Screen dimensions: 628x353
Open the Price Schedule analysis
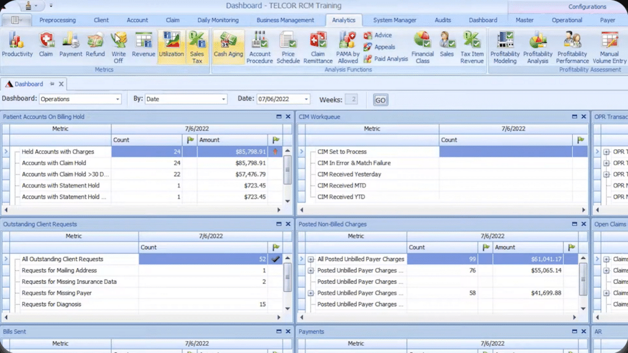pyautogui.click(x=288, y=47)
